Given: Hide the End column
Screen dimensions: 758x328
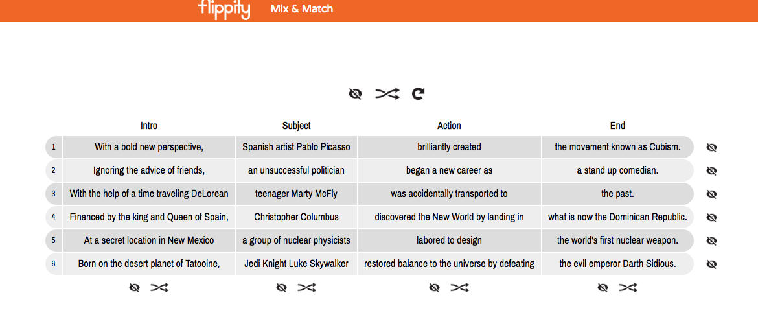Looking at the screenshot, I should click(603, 288).
